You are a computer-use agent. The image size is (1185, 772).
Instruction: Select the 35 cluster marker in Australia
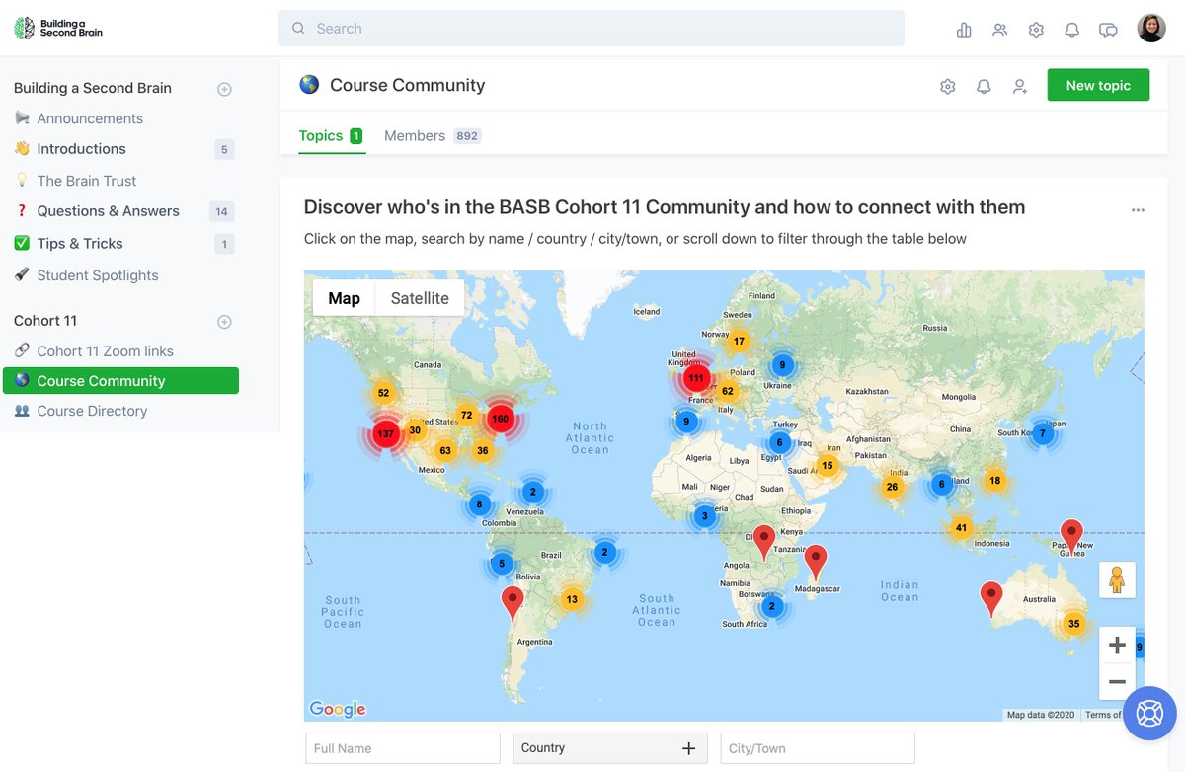click(x=1073, y=624)
